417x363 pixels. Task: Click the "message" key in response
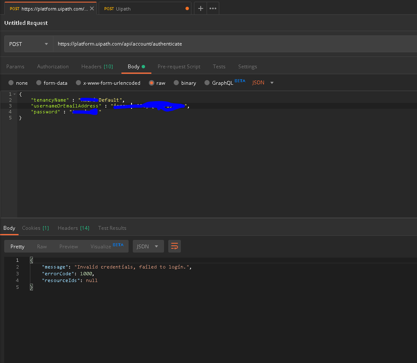pos(55,267)
